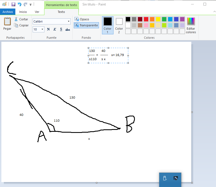Open the Customize Quick Access Toolbar arrow
Screen dimensions: 216x187
31,5
